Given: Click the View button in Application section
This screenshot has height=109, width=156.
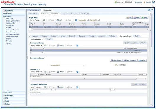Looking at the screenshot, I should [x=136, y=18].
